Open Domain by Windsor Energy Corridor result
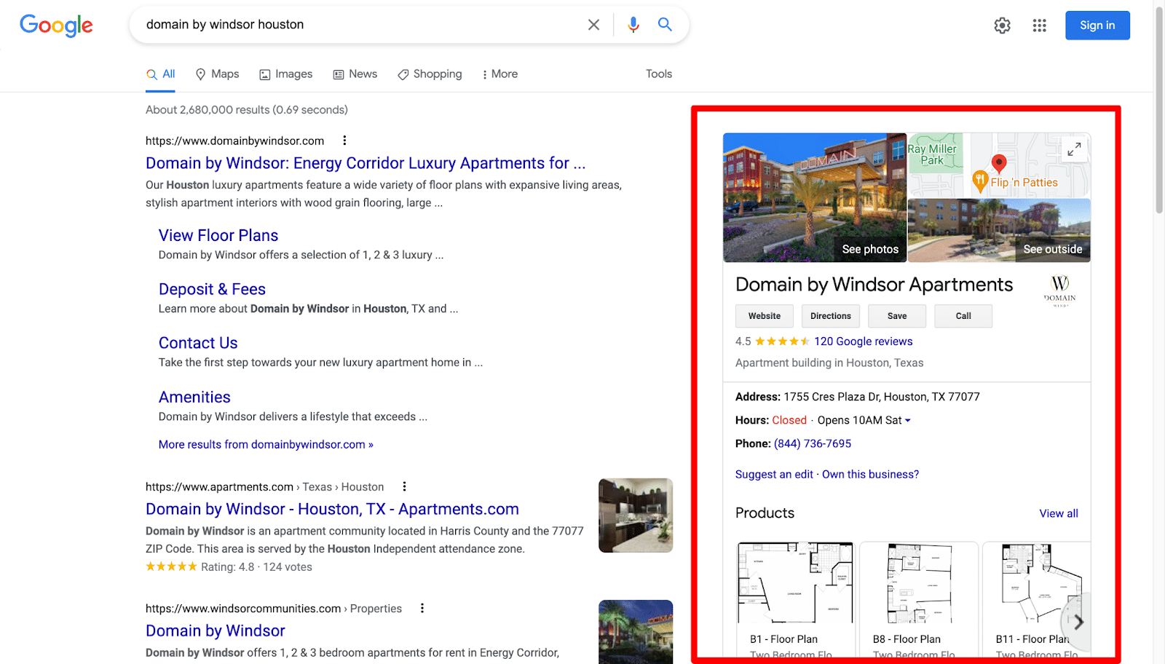1165x664 pixels. point(366,163)
